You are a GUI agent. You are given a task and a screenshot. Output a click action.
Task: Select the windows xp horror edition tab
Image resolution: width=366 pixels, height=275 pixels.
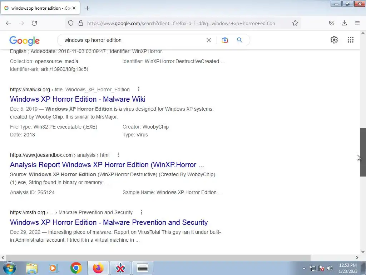coord(40,8)
